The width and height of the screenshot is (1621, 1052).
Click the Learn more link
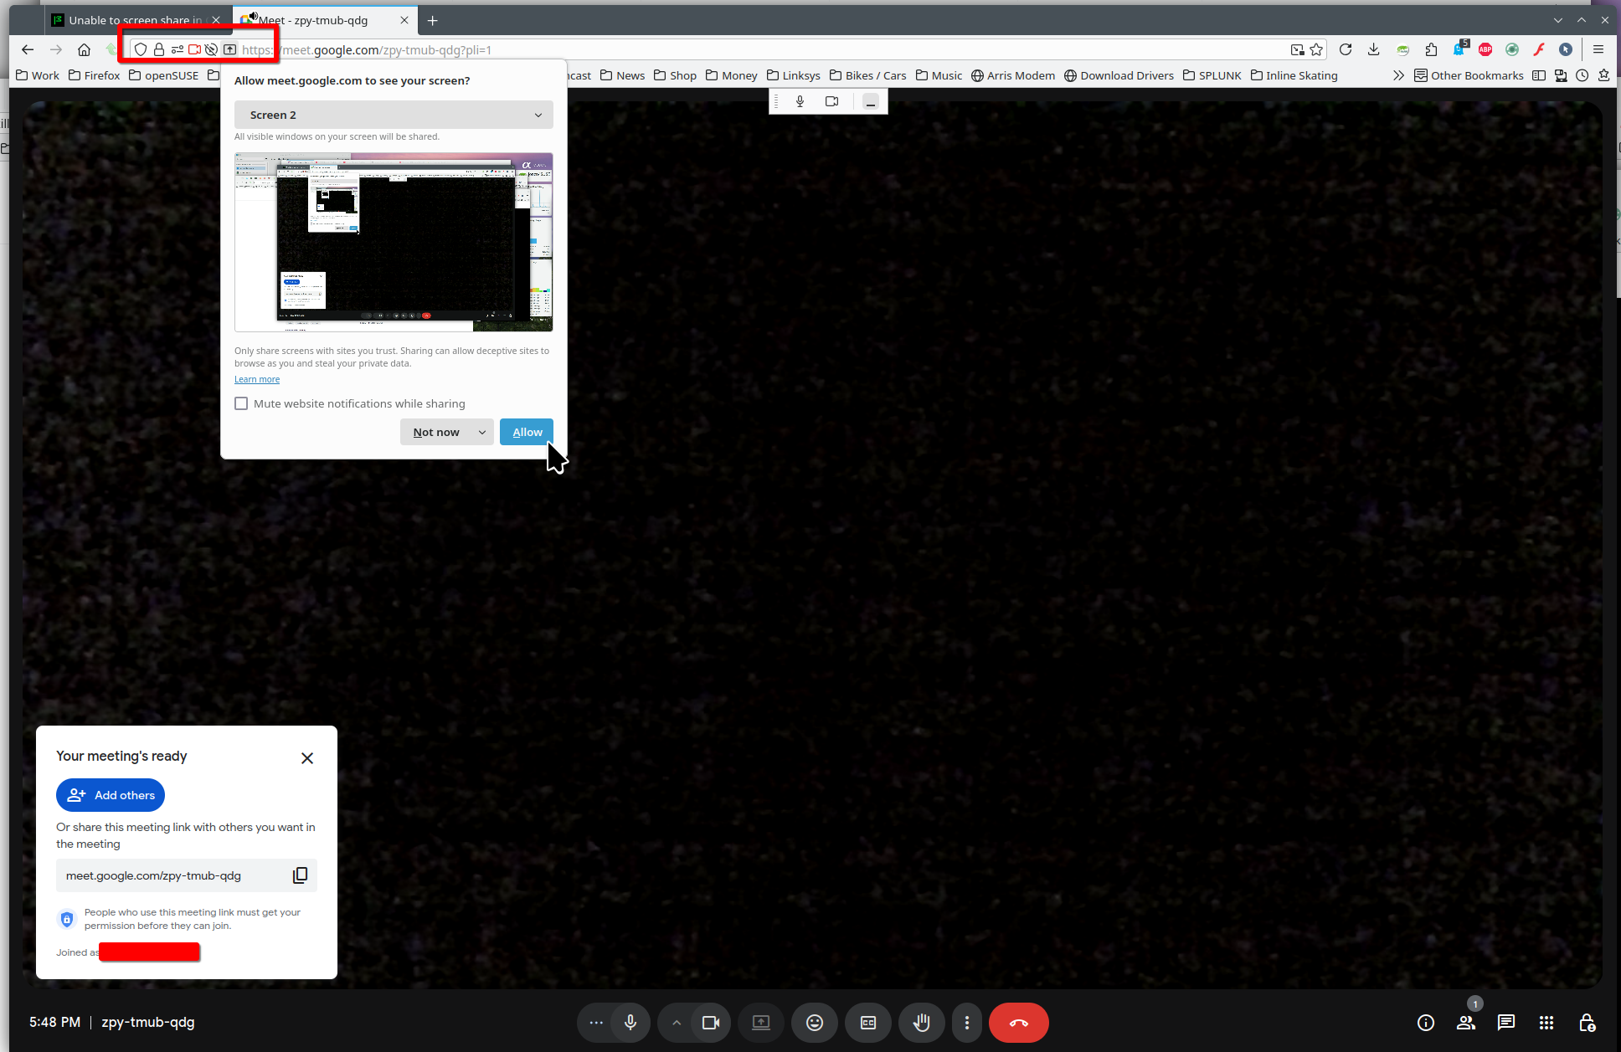tap(257, 379)
